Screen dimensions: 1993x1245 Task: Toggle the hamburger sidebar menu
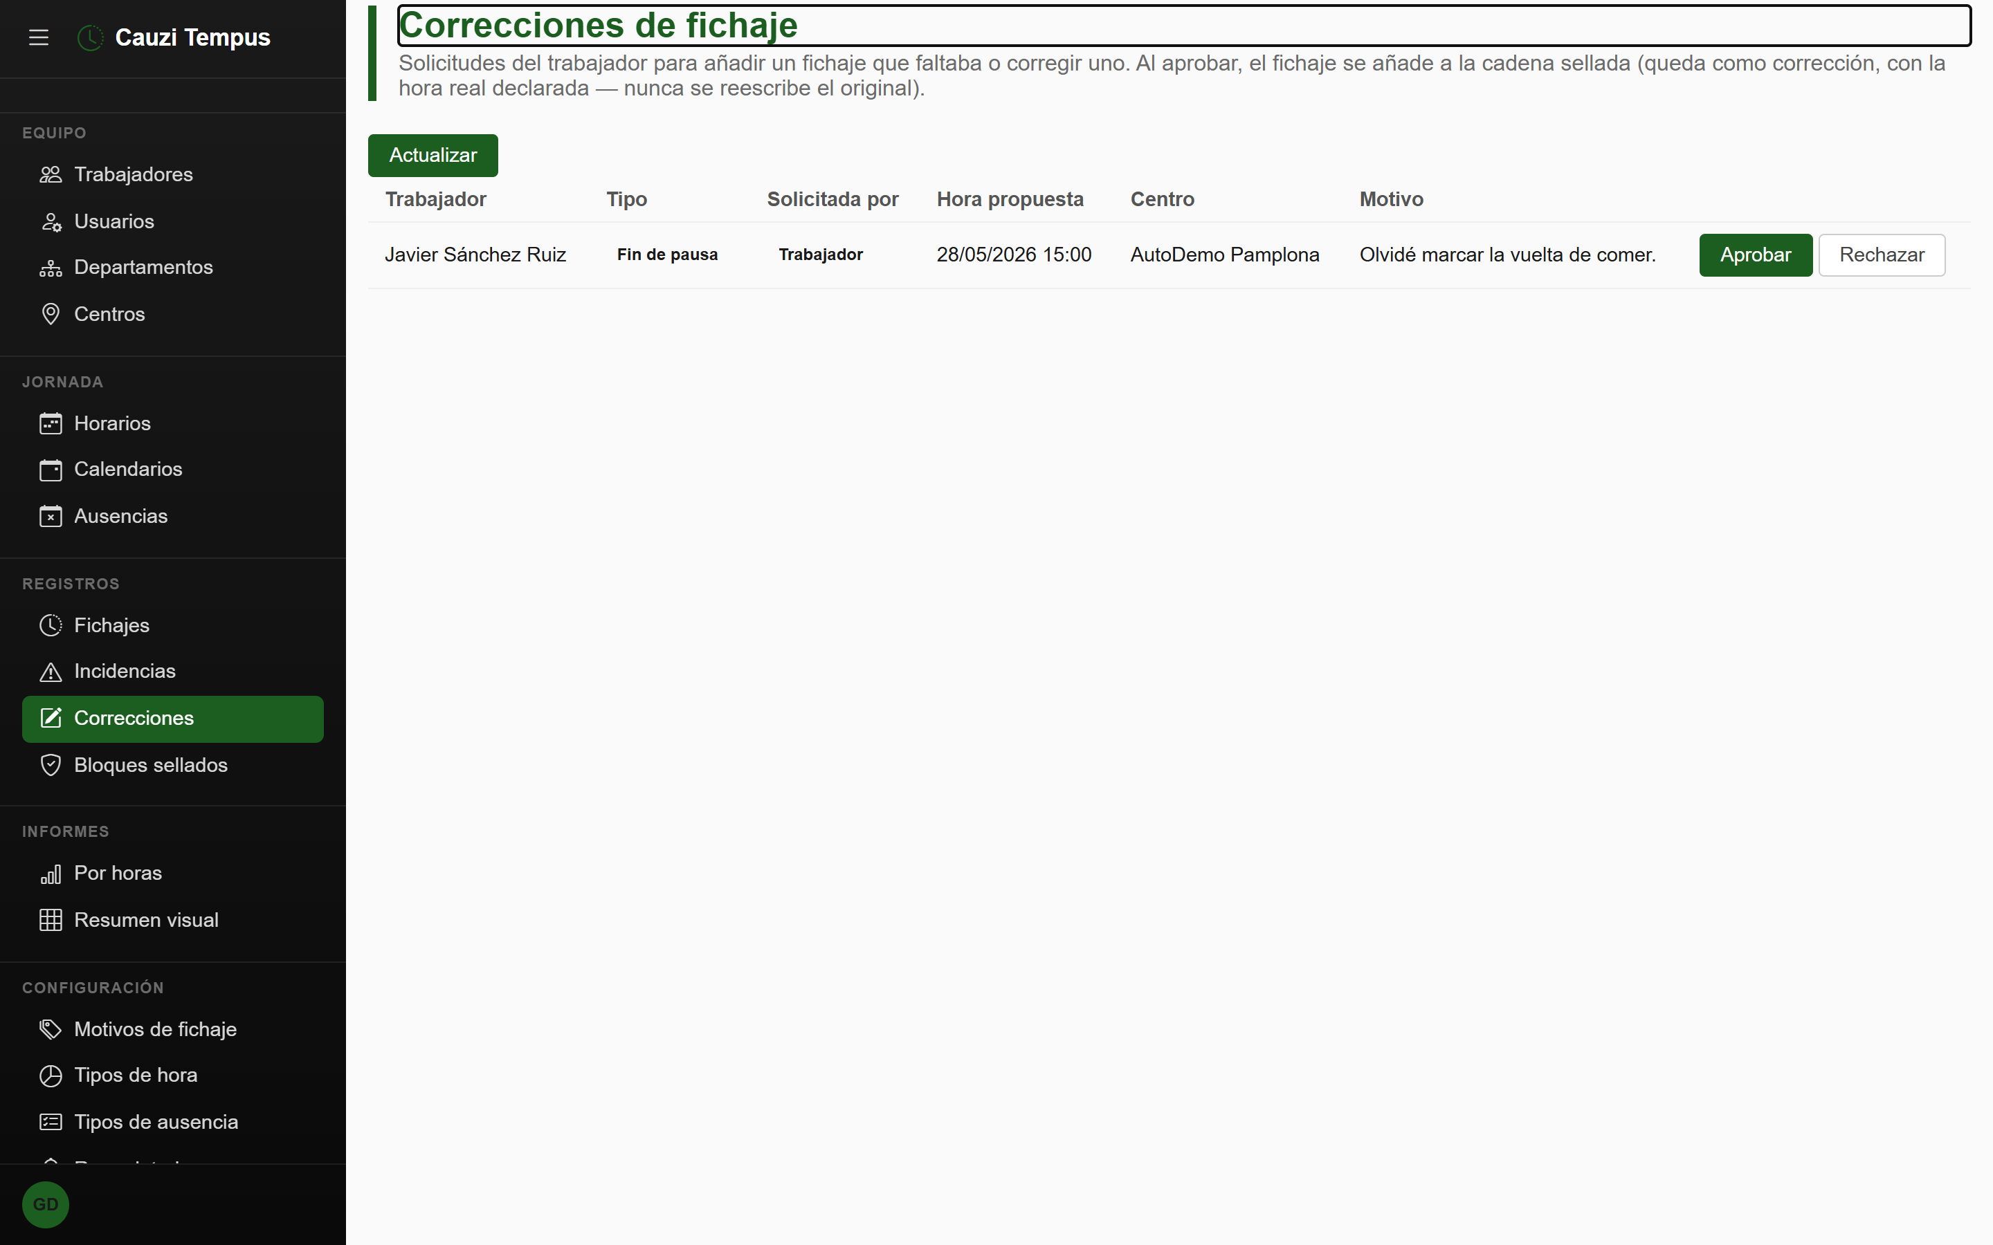click(39, 38)
